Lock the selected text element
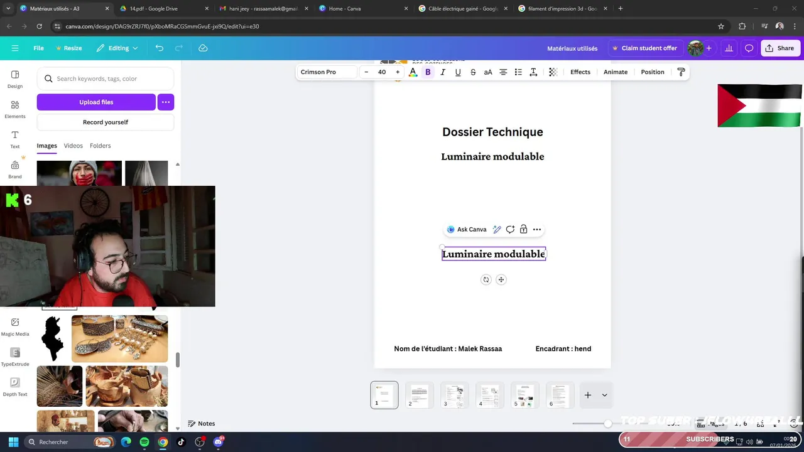 (x=523, y=230)
